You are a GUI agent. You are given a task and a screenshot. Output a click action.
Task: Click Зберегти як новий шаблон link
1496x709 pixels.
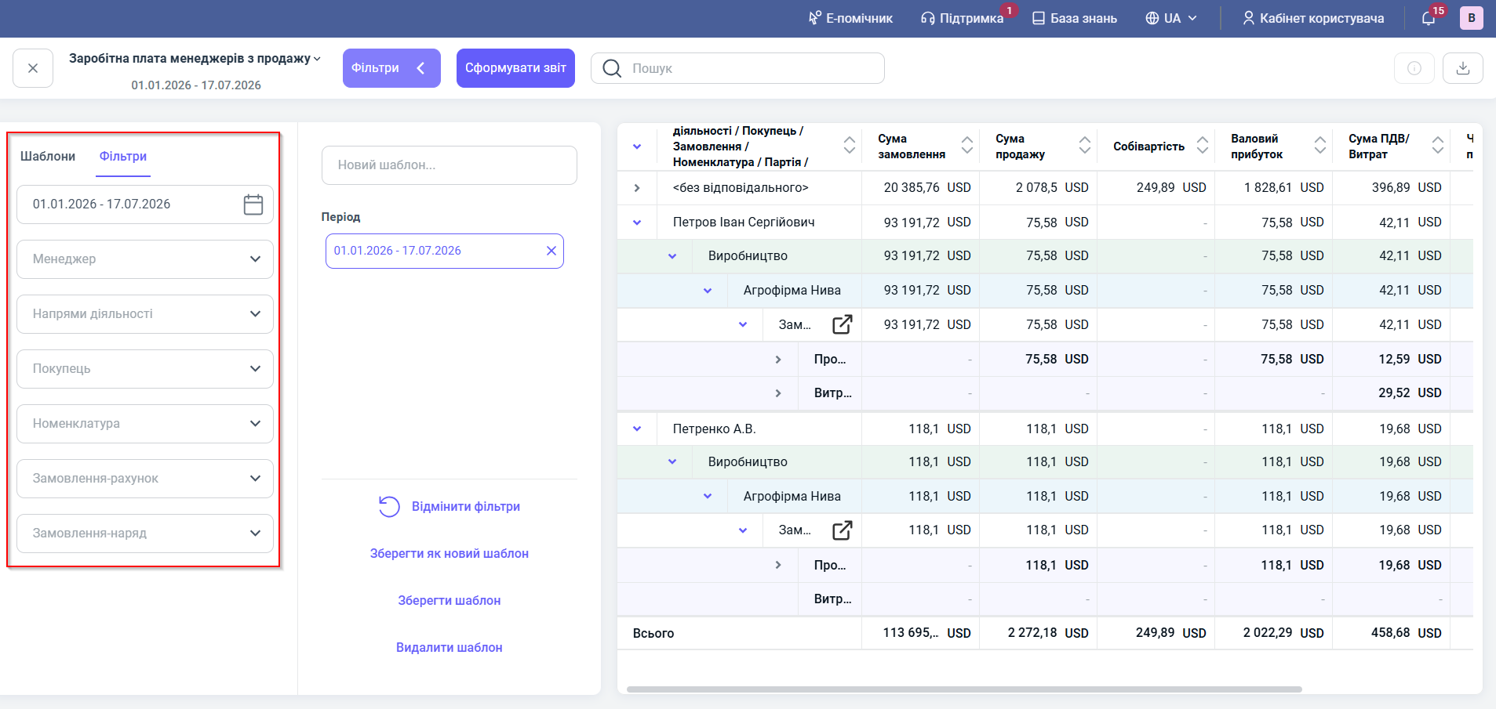450,553
